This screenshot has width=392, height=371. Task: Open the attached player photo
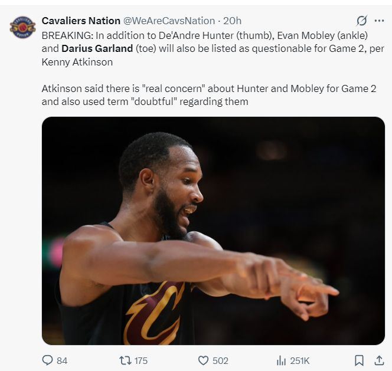213,231
